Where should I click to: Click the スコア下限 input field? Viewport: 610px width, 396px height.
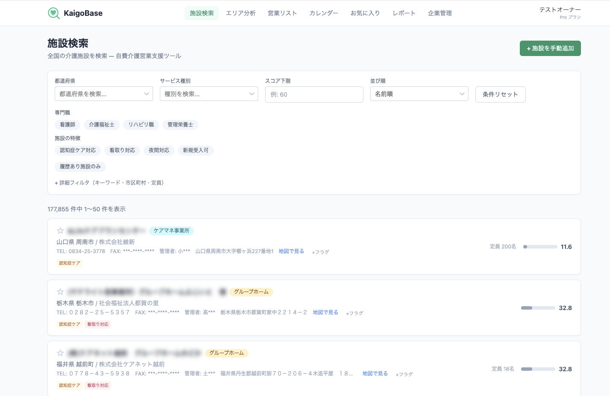[x=314, y=94]
